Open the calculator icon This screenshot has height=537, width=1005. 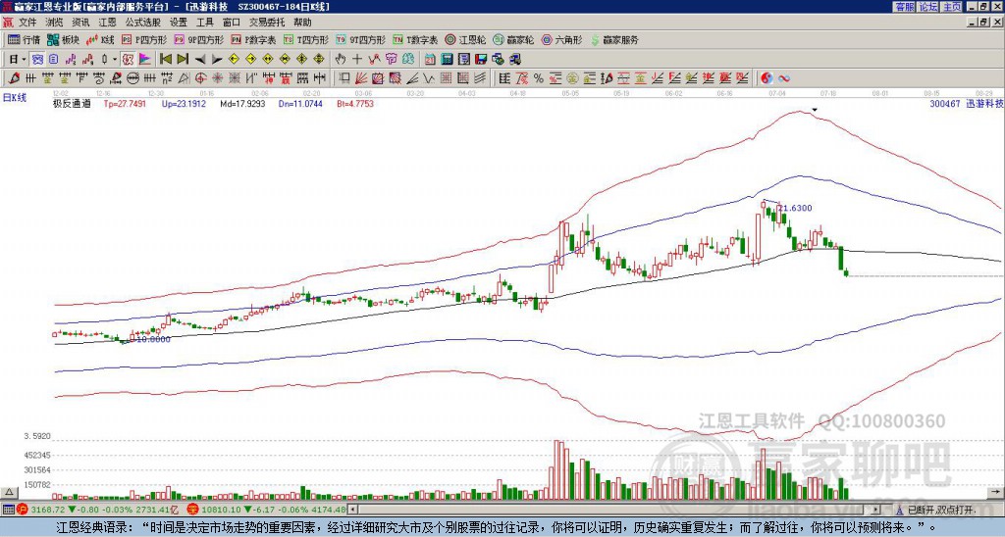pos(447,60)
